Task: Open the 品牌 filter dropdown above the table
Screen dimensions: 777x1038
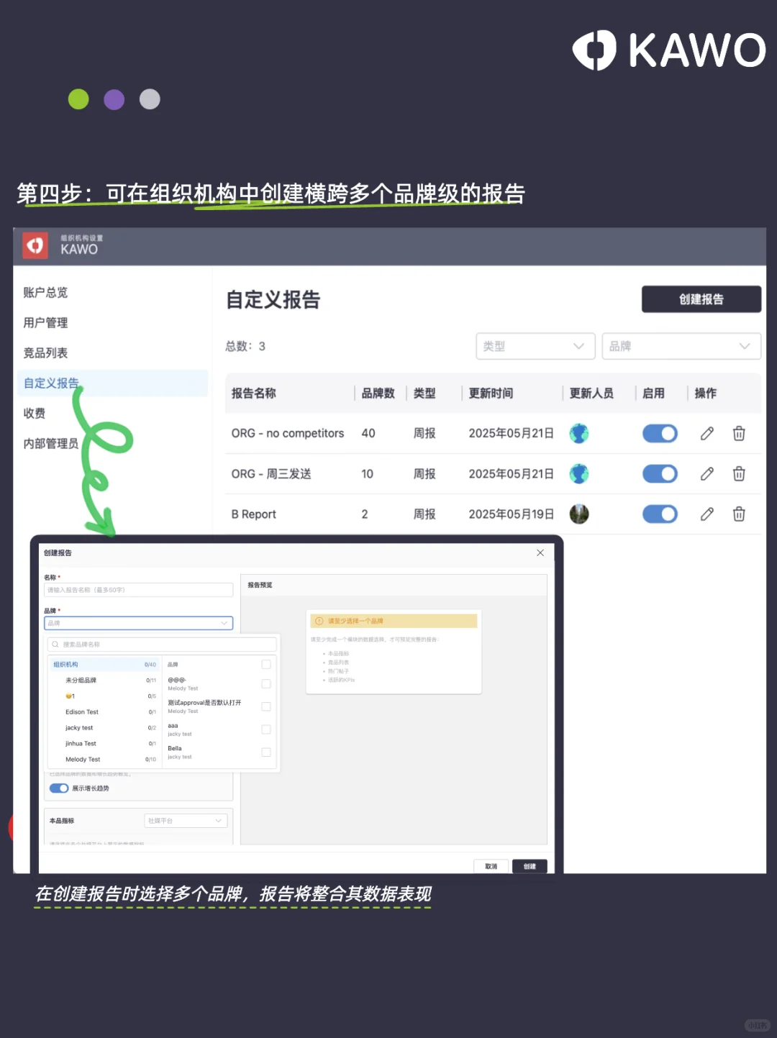Action: pos(681,346)
